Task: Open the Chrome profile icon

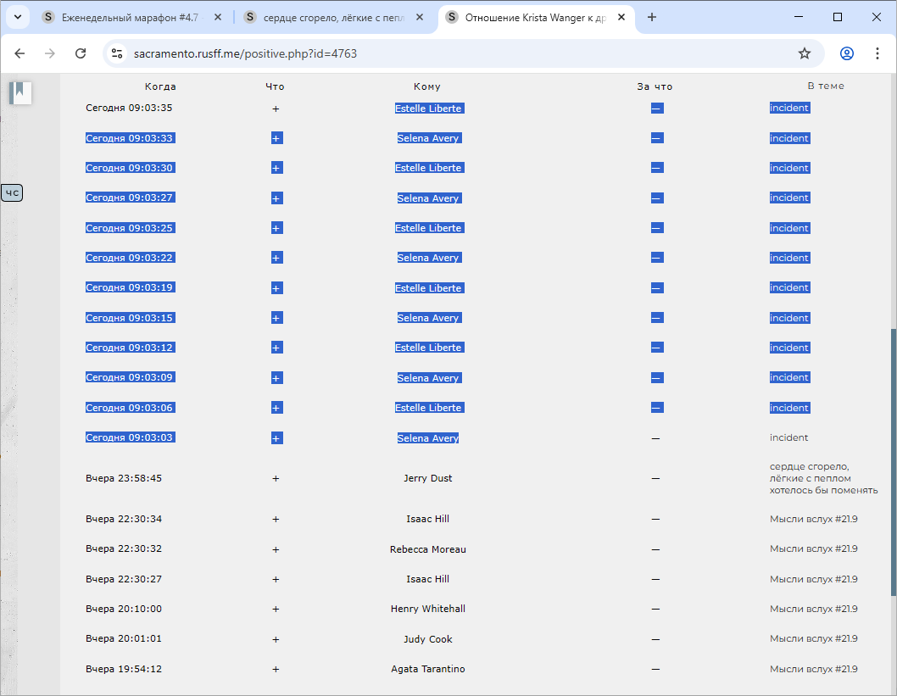Action: point(846,53)
